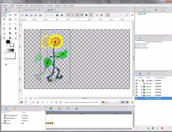Select the Transform arrow tool in toolbox
Viewport: 172px width, 132px height.
click(4, 15)
